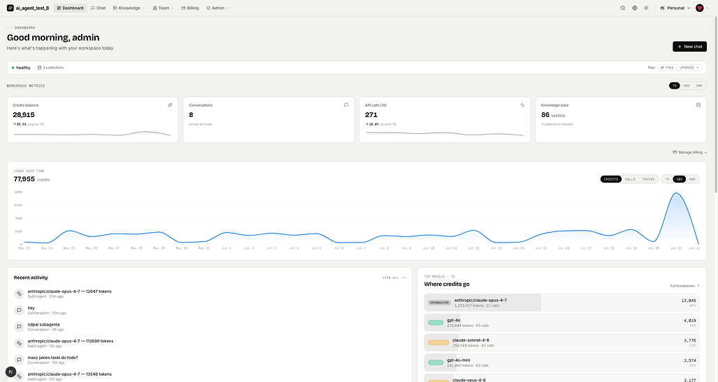Click the card icon beside Manage billing
Screen dimensions: 718x382
[675, 152]
